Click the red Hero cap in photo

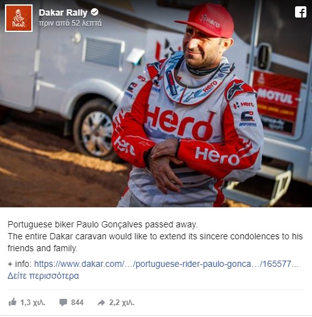pos(207,21)
